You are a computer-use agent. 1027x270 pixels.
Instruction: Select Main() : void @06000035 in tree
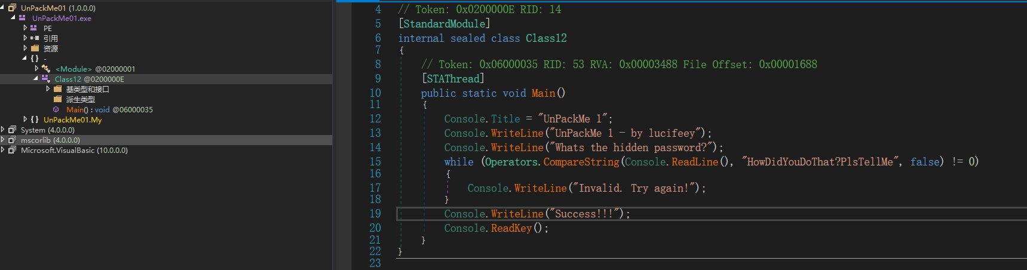tap(109, 109)
